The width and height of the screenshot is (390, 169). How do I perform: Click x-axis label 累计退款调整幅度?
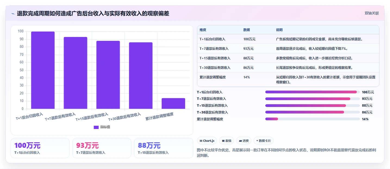pyautogui.click(x=159, y=116)
